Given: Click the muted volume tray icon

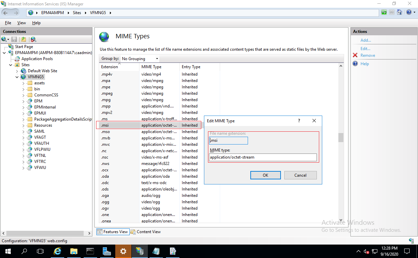Looking at the screenshot, I should (x=367, y=251).
